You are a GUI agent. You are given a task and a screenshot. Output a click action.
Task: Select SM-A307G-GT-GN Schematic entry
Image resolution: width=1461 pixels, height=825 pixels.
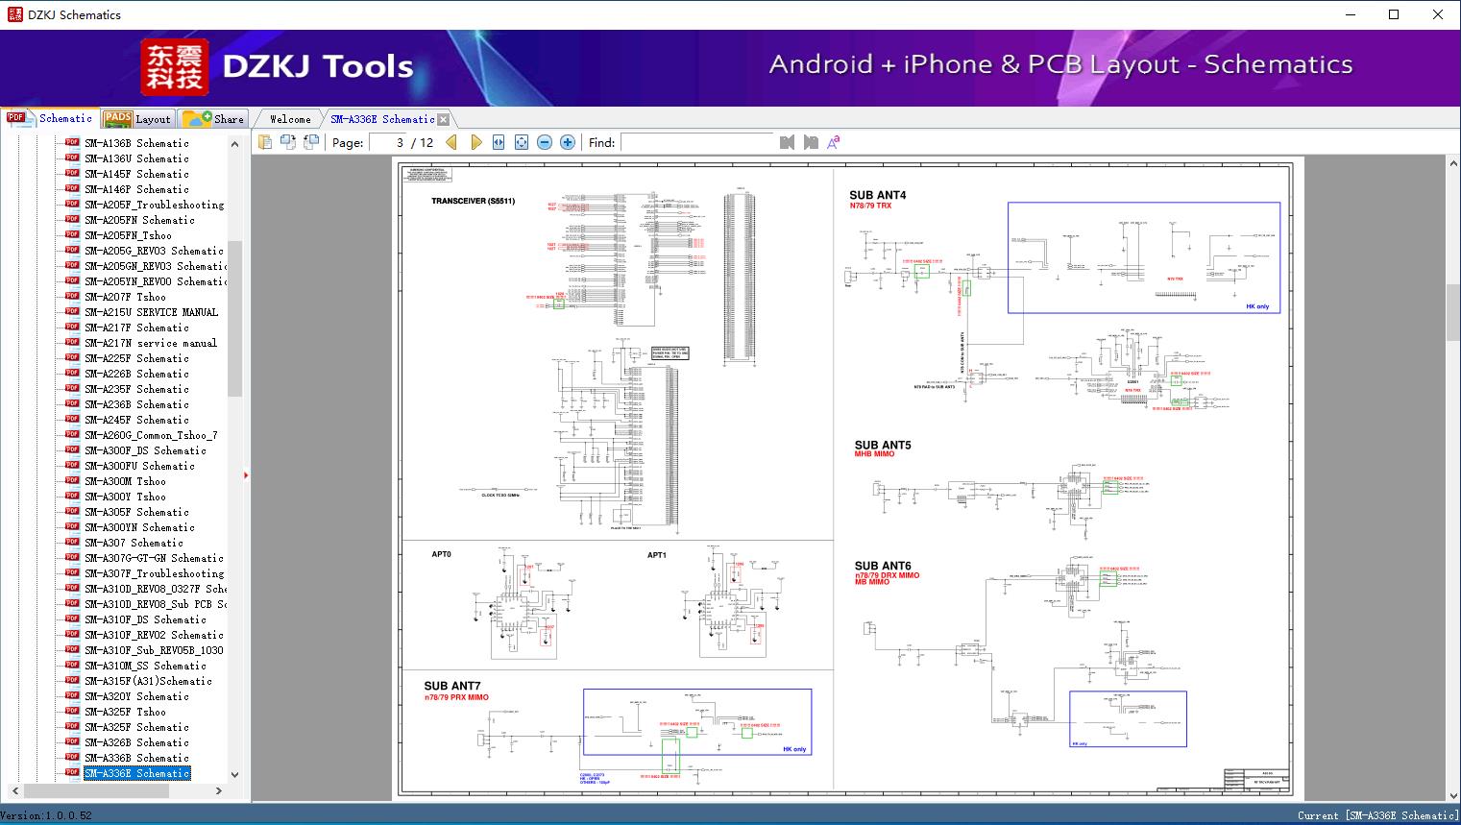154,558
